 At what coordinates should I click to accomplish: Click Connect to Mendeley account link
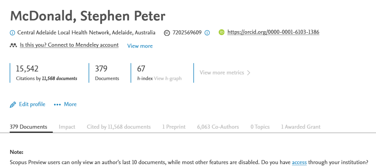click(x=69, y=45)
